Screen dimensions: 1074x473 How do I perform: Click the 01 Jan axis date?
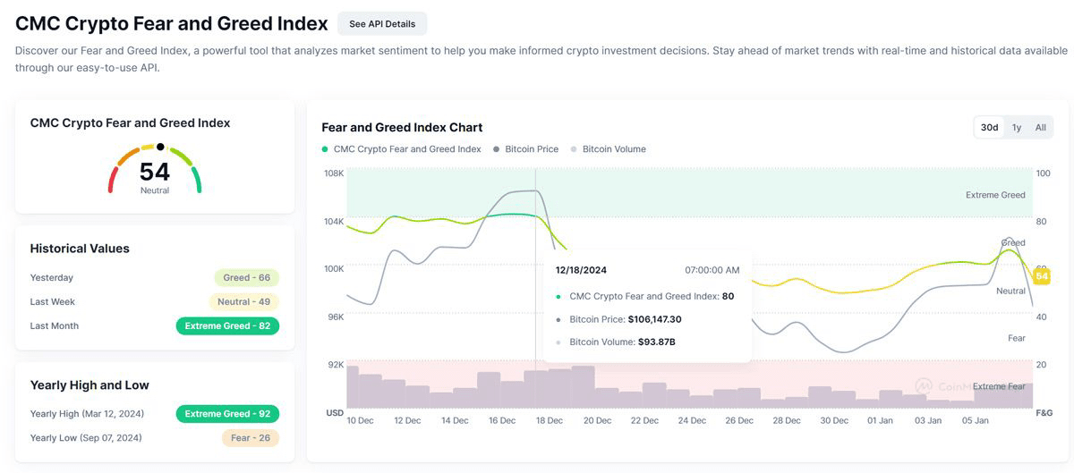point(880,420)
